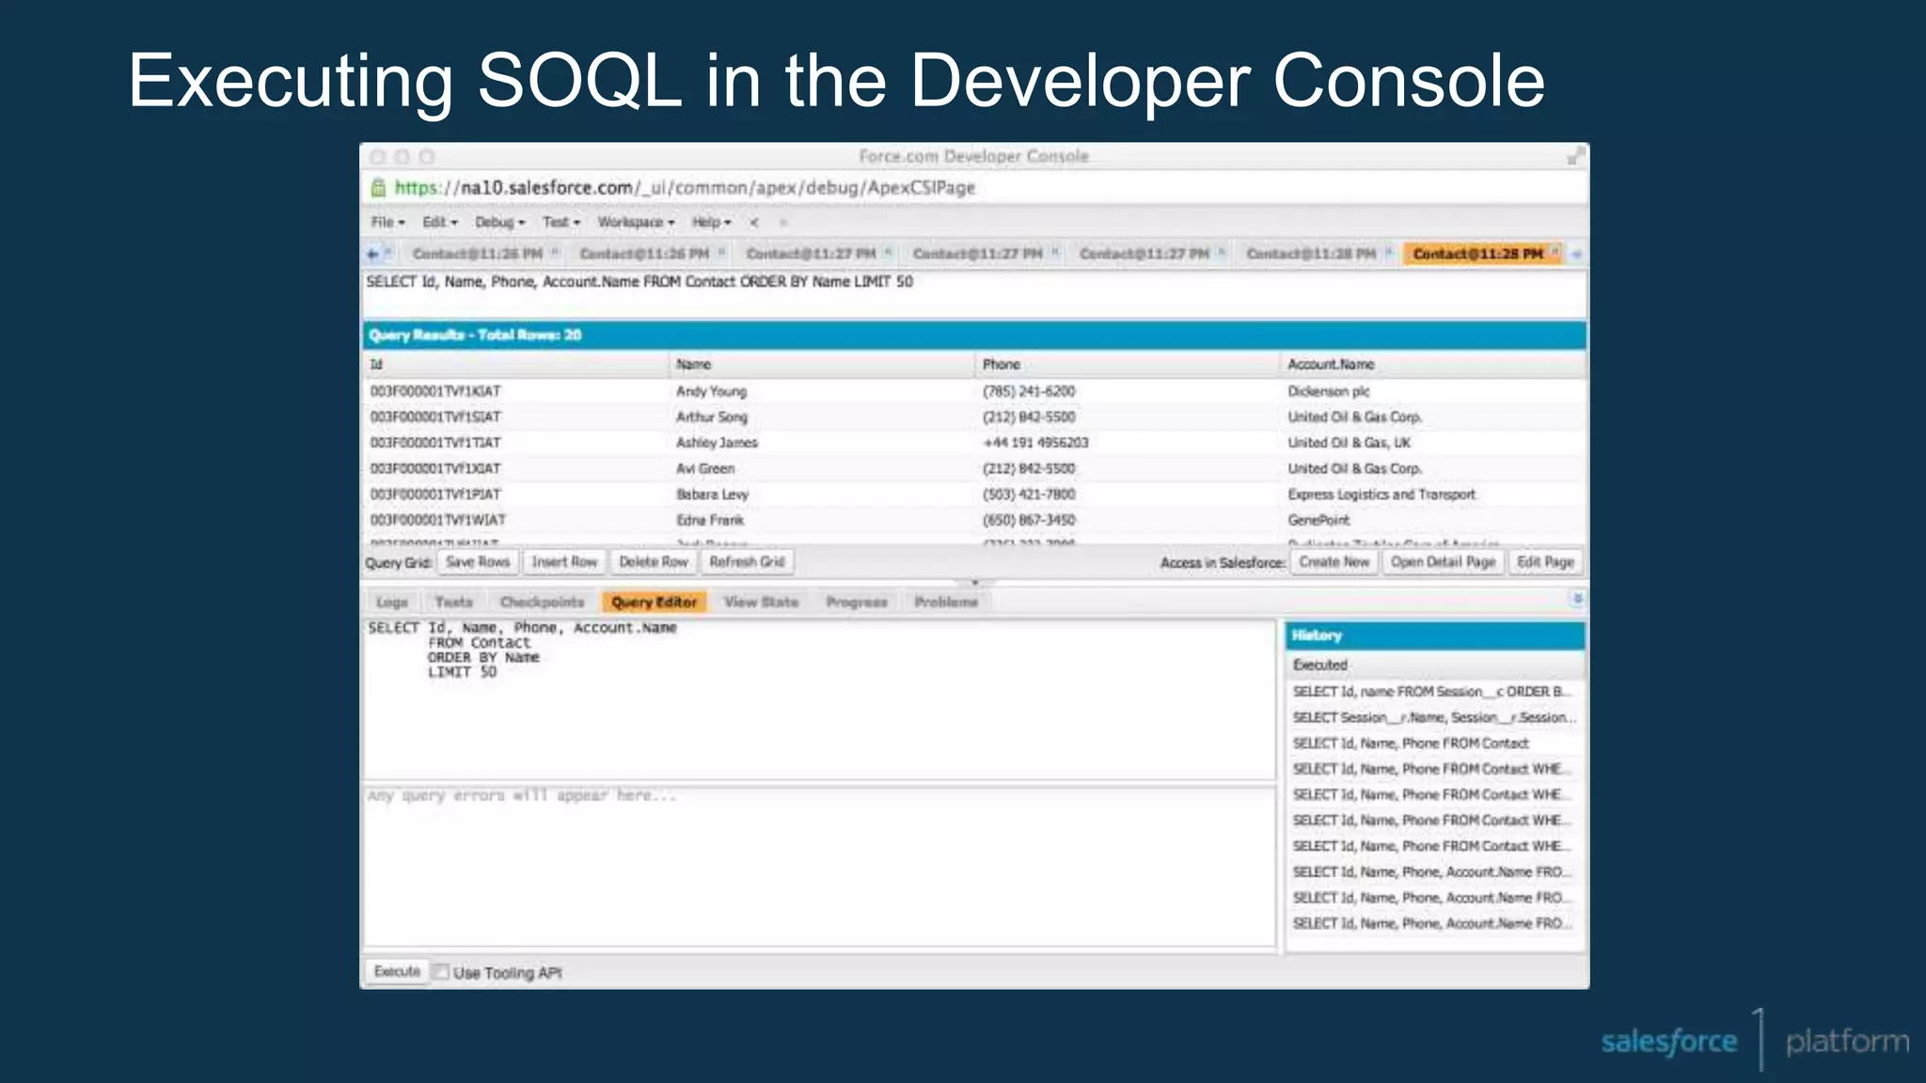Open the Edit menu

coord(439,223)
